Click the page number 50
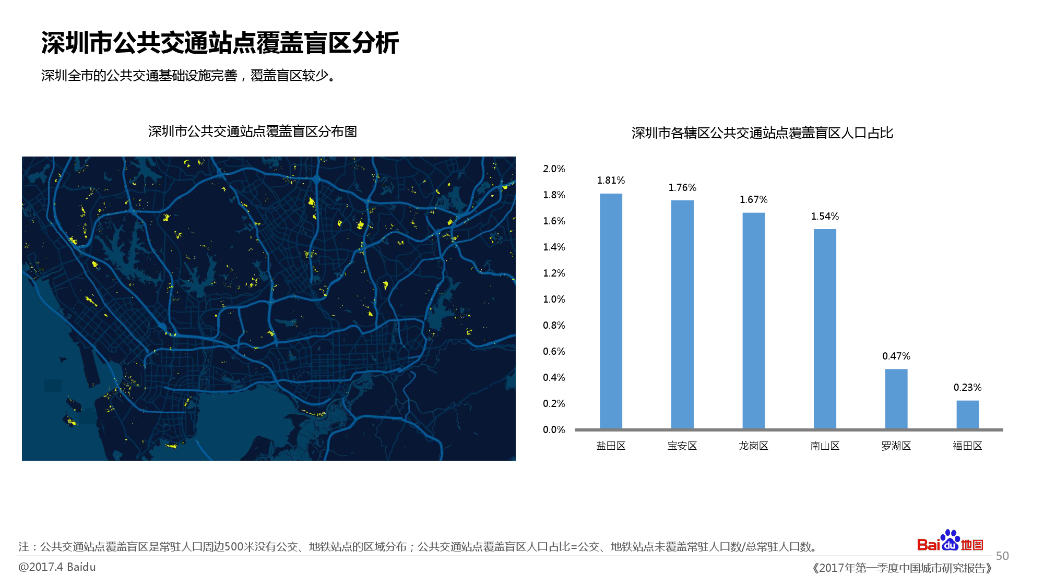Image resolution: width=1044 pixels, height=587 pixels. click(1002, 556)
